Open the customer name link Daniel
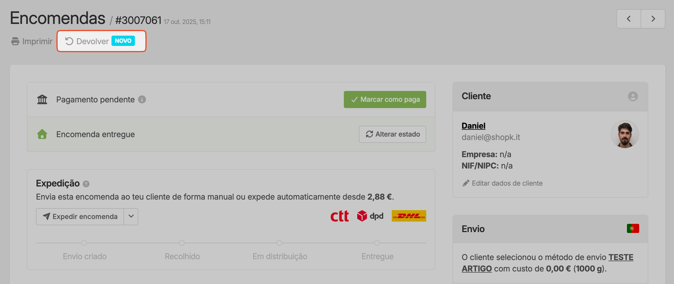Screen dimensions: 674x284 (473, 126)
